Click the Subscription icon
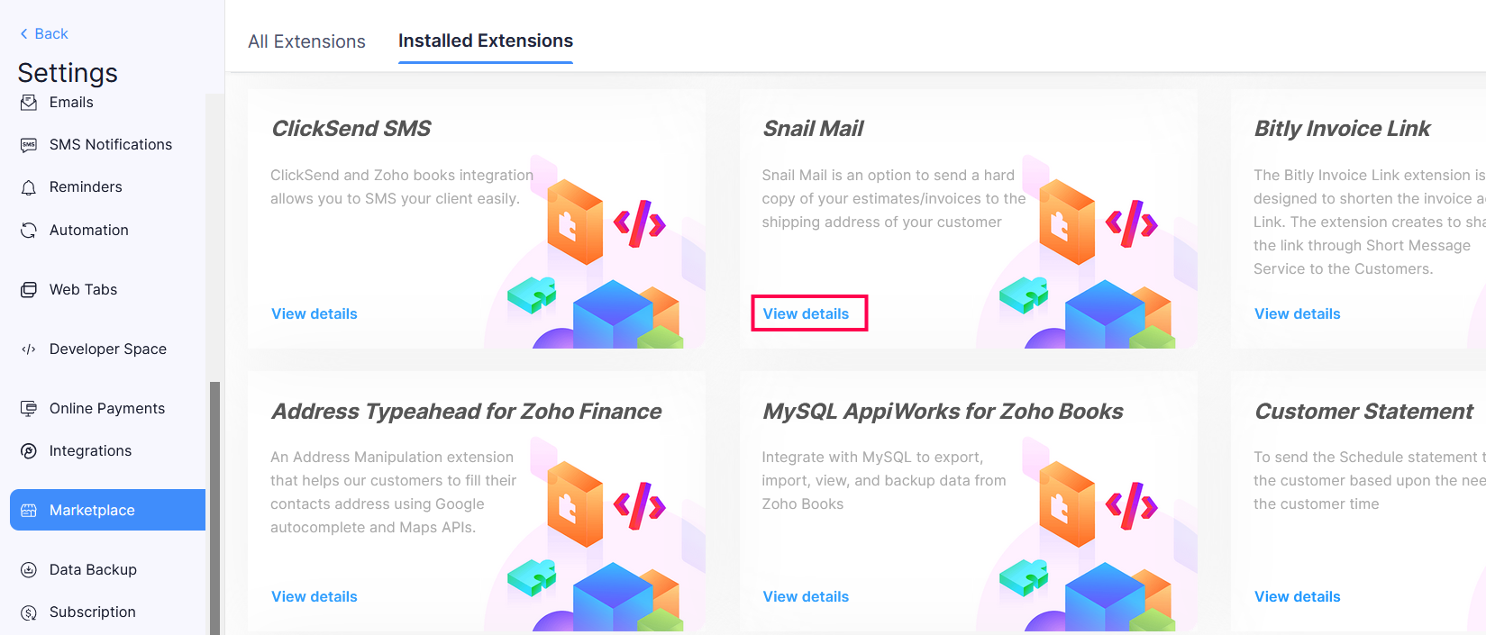1486x635 pixels. [x=28, y=612]
